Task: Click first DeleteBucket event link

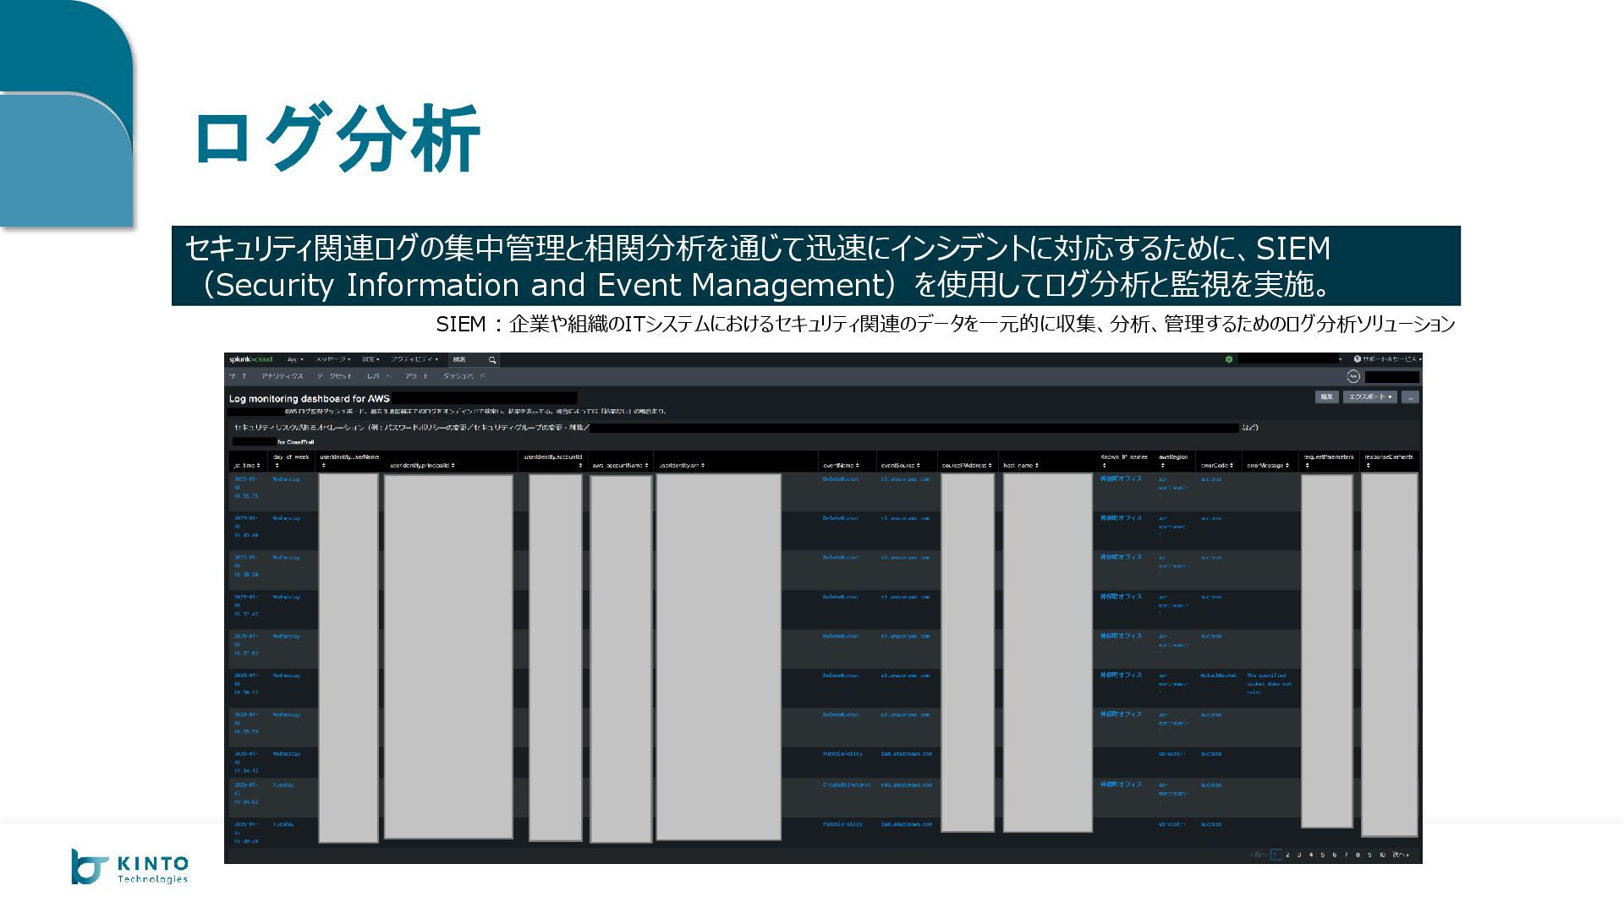Action: pyautogui.click(x=840, y=479)
